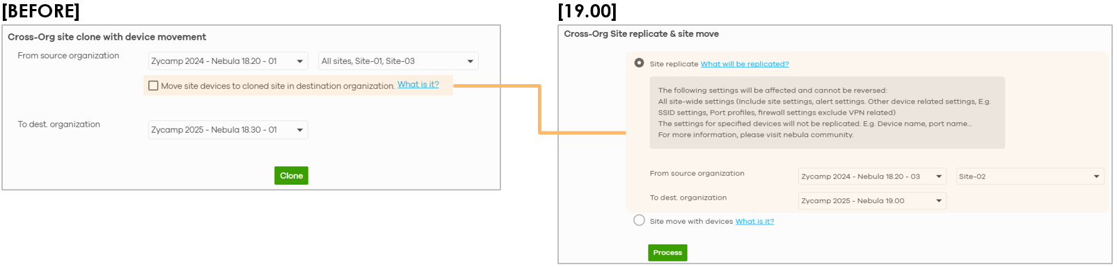Open What will be replicated? link

tap(745, 64)
